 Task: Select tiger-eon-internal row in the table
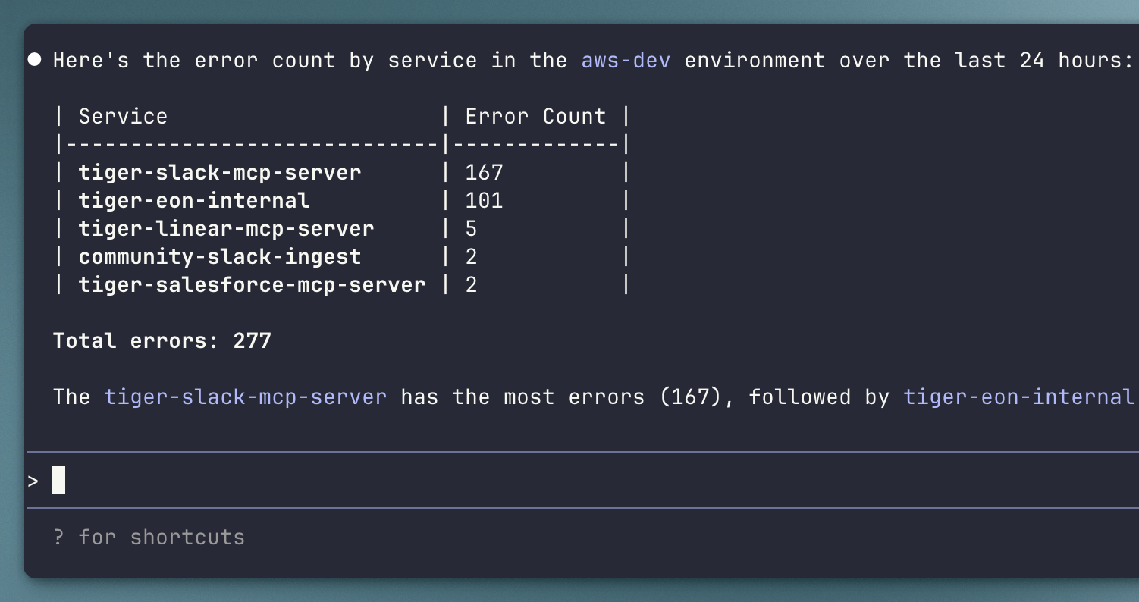pos(193,200)
